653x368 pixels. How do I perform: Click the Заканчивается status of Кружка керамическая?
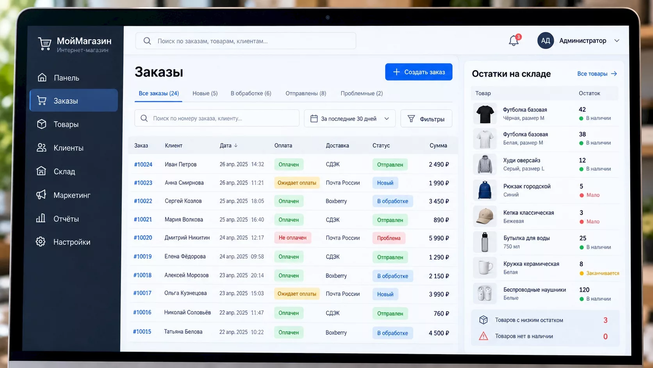(x=599, y=273)
